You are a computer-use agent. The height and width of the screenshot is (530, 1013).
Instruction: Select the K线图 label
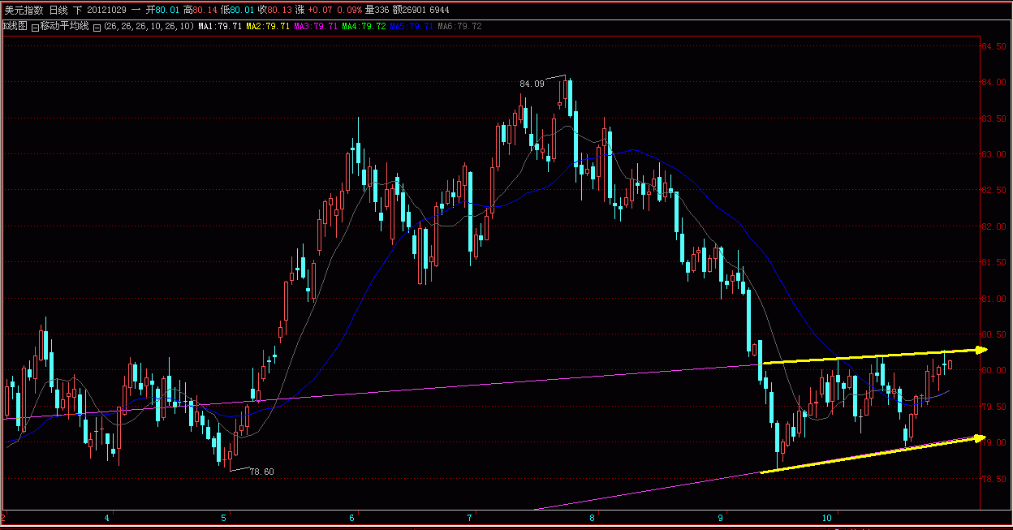tap(15, 26)
